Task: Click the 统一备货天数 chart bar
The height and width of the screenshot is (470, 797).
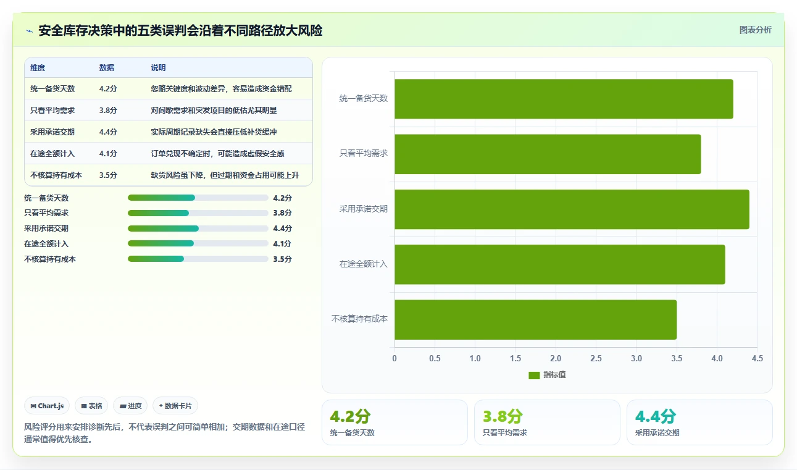Action: [564, 99]
